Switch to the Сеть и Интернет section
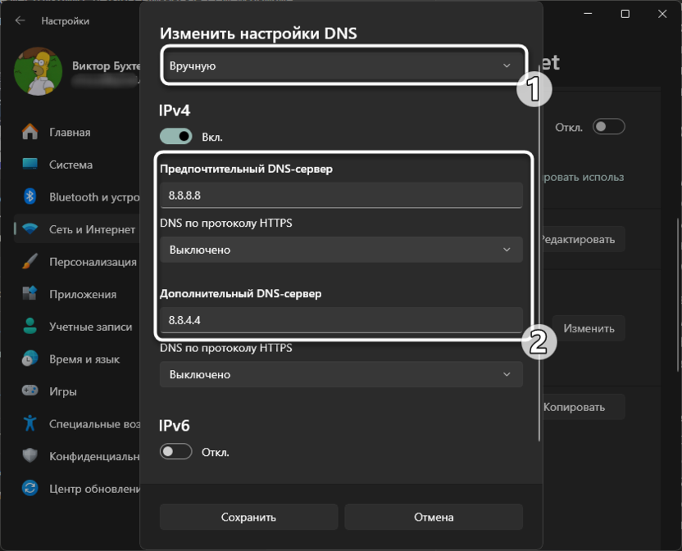682x551 pixels. point(31,229)
